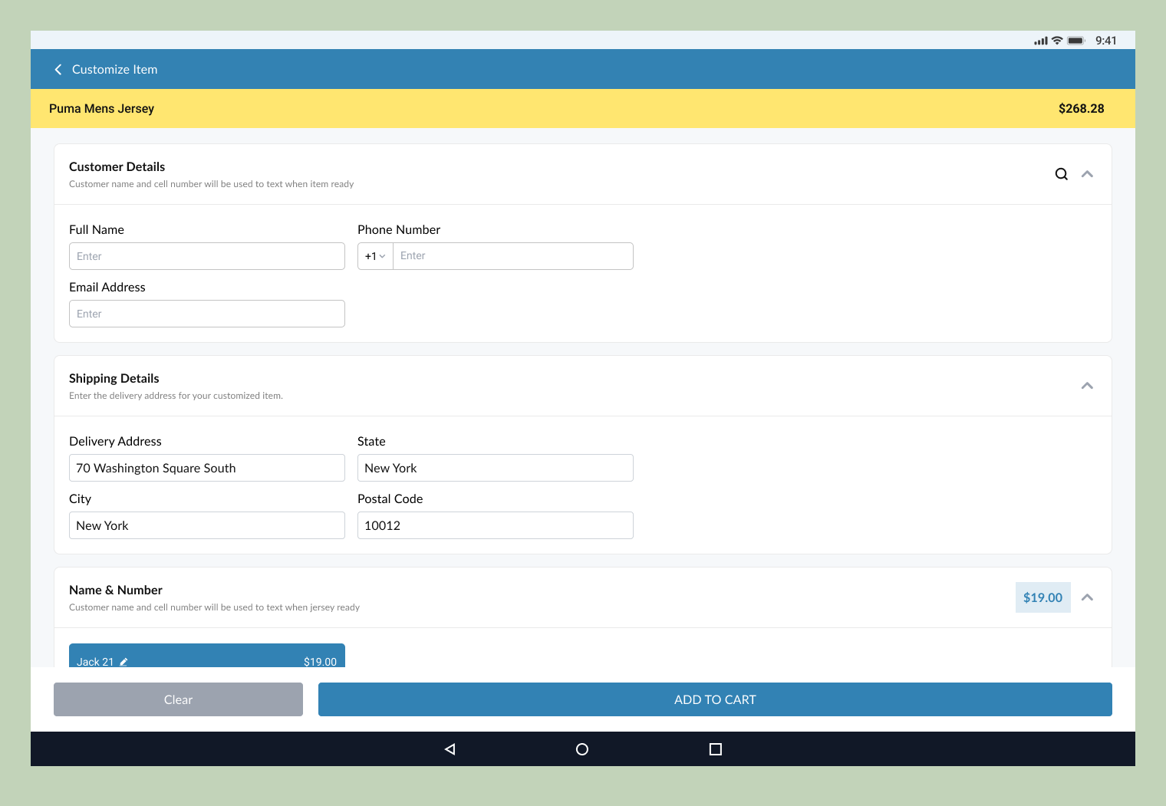Collapse the Name & Number section
This screenshot has height=806, width=1166.
[1087, 597]
